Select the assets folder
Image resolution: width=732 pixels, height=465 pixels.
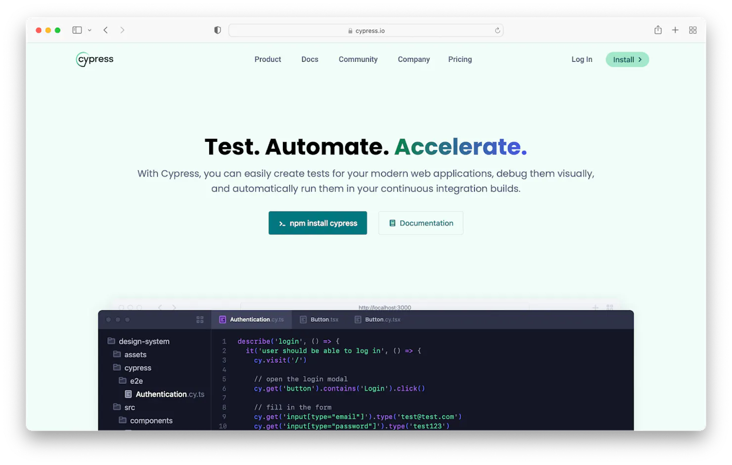click(130, 355)
